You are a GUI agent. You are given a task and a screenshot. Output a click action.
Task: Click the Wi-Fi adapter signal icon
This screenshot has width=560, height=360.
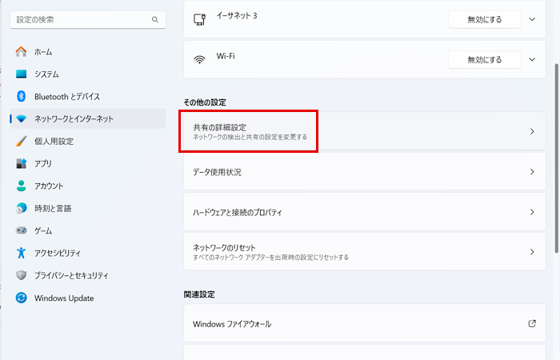coord(200,60)
